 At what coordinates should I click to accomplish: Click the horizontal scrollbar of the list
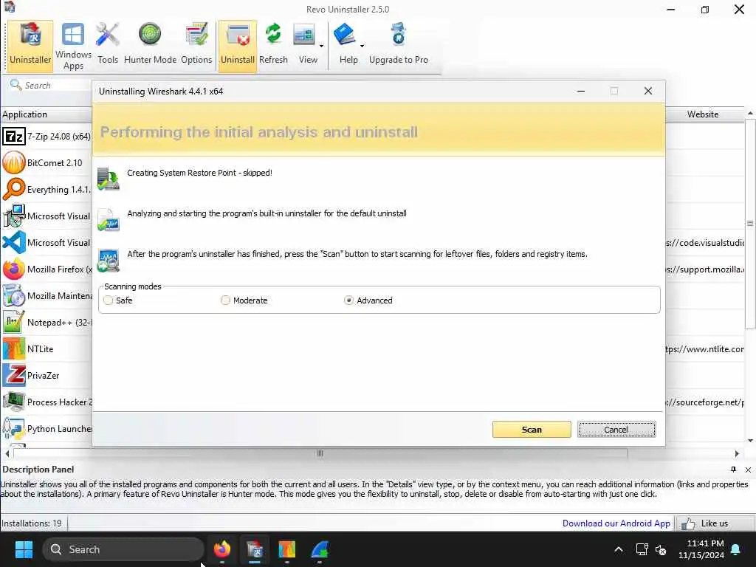[320, 454]
